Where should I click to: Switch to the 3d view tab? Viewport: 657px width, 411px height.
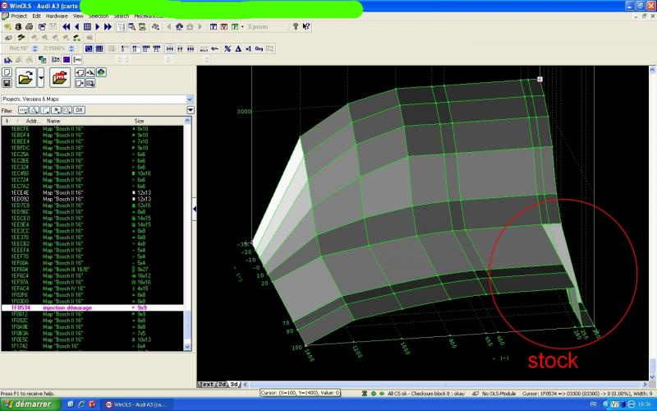234,384
